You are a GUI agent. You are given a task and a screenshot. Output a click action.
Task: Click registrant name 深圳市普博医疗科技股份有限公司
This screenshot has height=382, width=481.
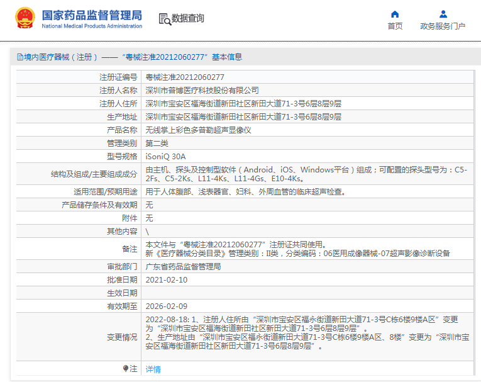[x=202, y=90]
